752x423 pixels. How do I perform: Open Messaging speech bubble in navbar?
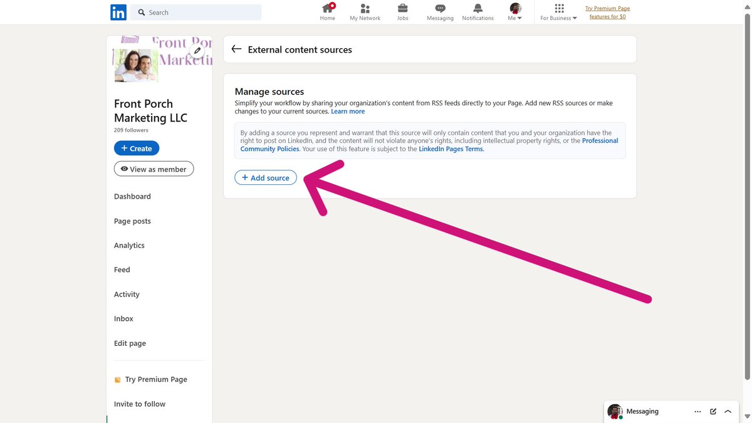tap(440, 12)
